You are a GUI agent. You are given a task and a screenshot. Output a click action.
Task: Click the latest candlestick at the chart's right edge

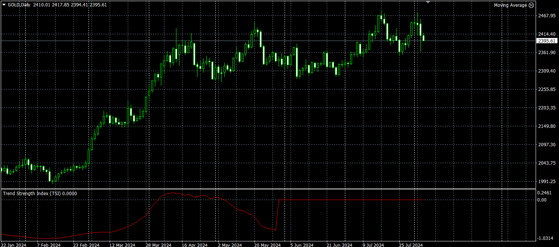(424, 38)
